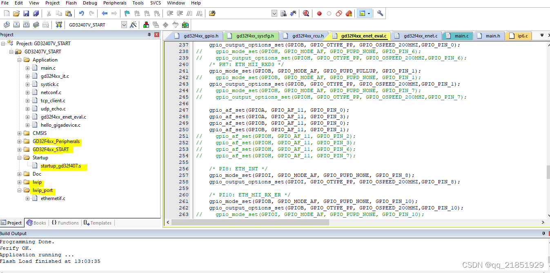Download code to flash with LOAD
Image resolution: width=550 pixels, height=273 pixels.
pyautogui.click(x=59, y=25)
